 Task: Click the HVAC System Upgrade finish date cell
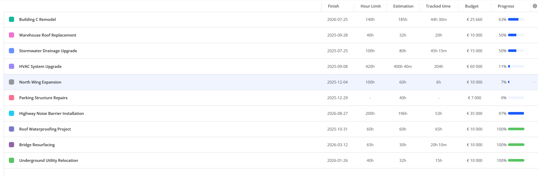point(337,66)
